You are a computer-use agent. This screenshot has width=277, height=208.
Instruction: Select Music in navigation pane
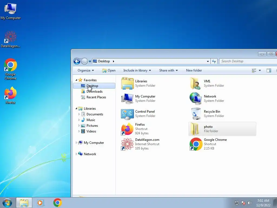(x=91, y=120)
